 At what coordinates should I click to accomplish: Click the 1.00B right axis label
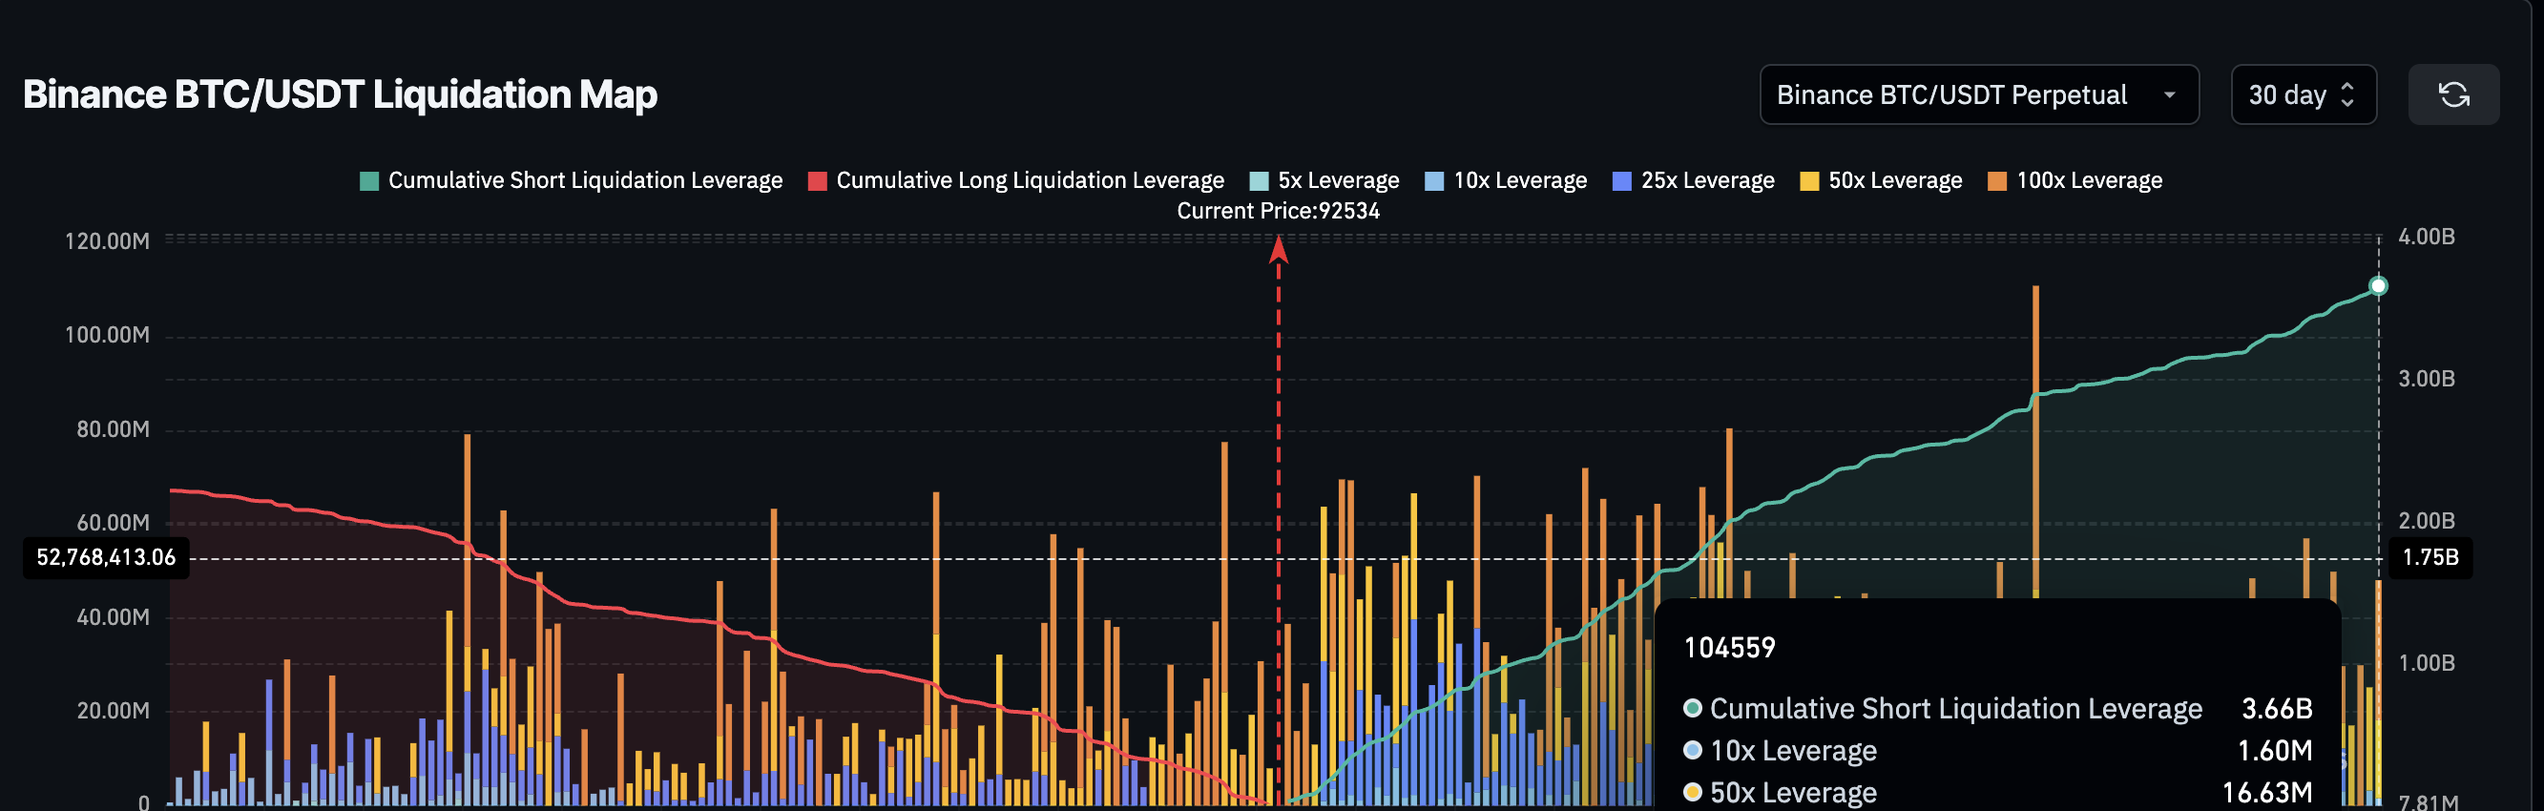coord(2427,664)
